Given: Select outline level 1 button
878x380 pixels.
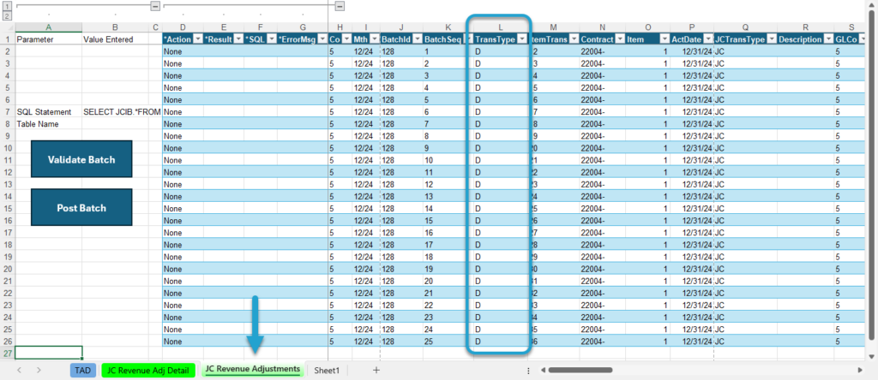Looking at the screenshot, I should coord(7,6).
